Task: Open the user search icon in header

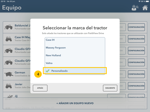Action: click(x=135, y=8)
